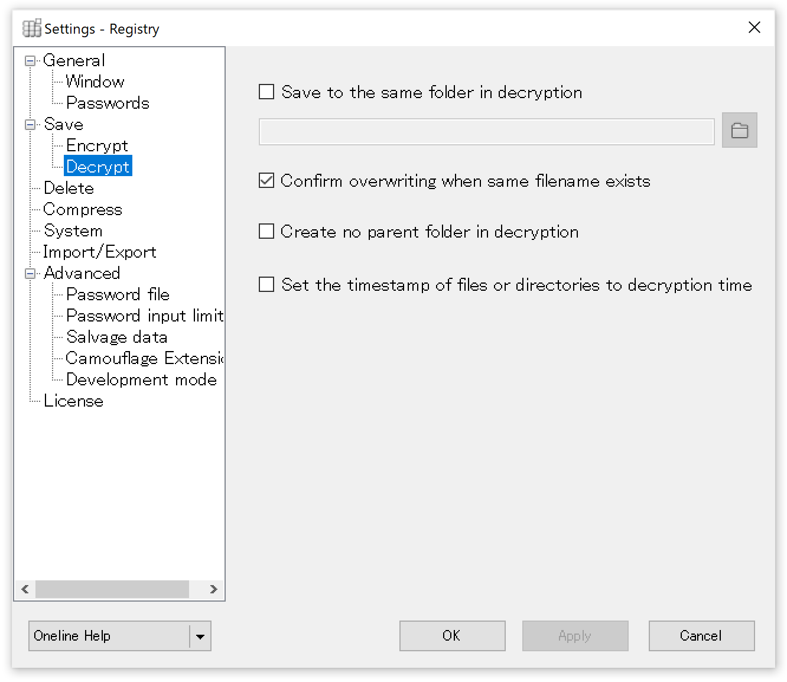
Task: Select Encrypt in the settings tree
Action: coord(97,146)
